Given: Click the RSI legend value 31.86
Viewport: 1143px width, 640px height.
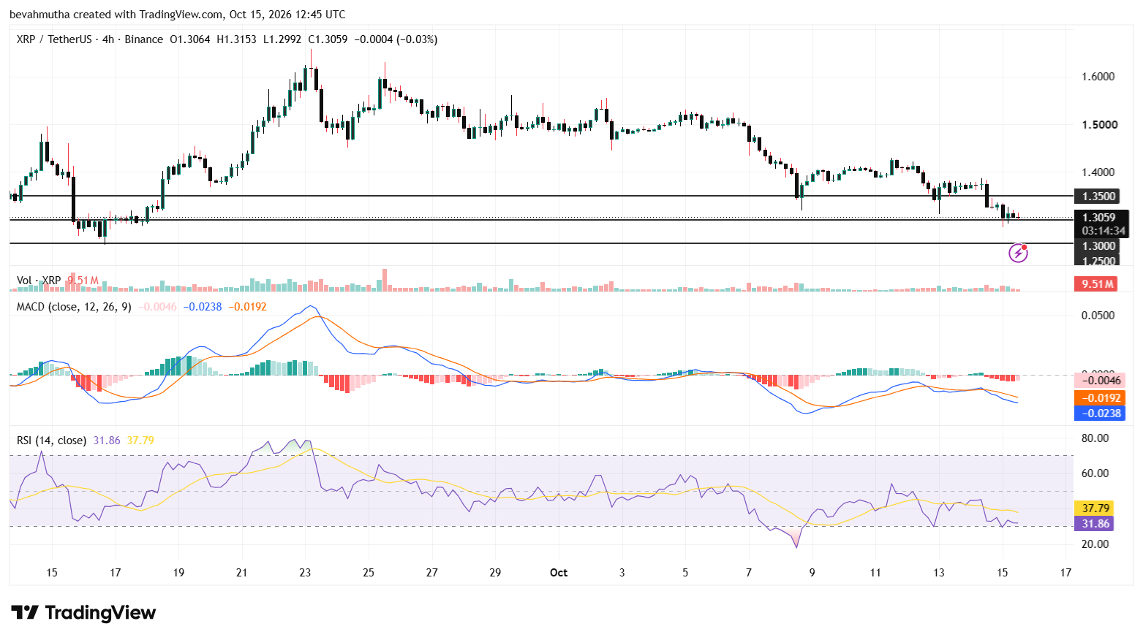Looking at the screenshot, I should click(107, 441).
